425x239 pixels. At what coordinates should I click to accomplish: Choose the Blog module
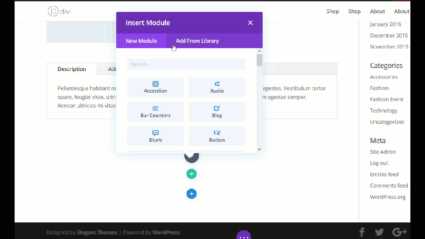pyautogui.click(x=217, y=112)
